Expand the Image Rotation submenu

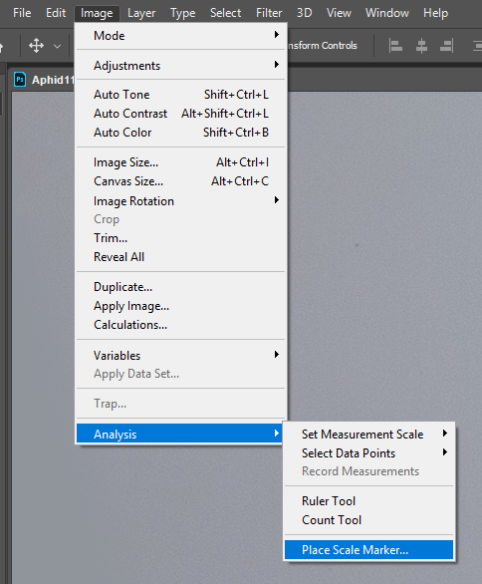tap(181, 201)
